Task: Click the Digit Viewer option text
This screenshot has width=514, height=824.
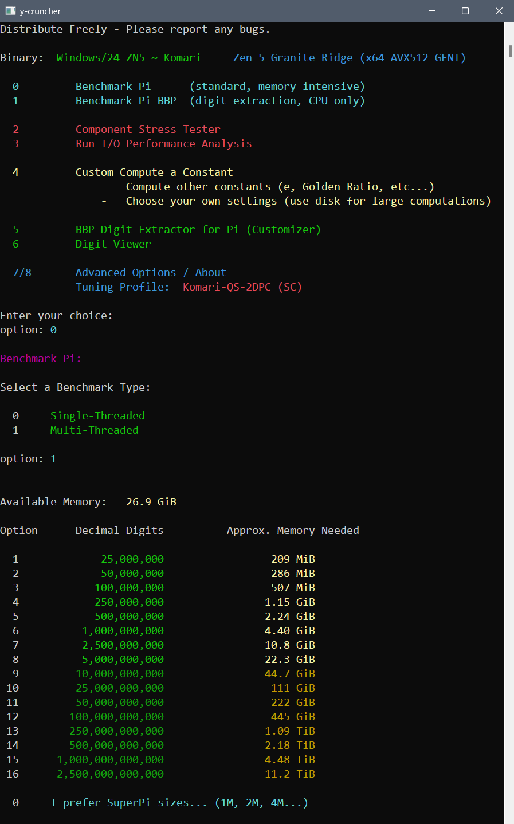Action: tap(113, 244)
